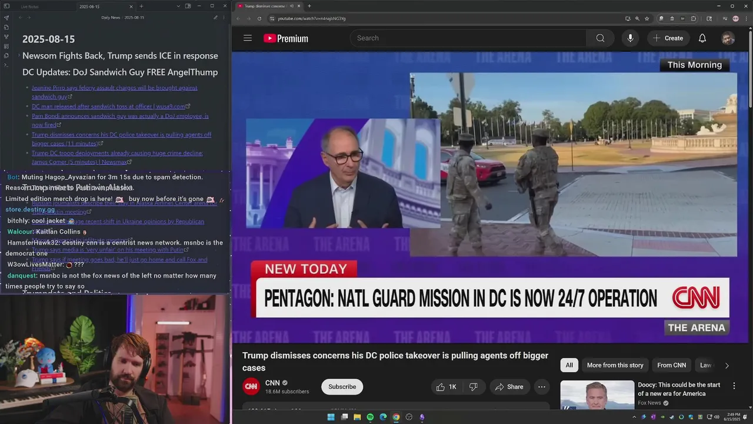Open Doocy: This could be the start title
The width and height of the screenshot is (753, 424).
[x=679, y=389]
